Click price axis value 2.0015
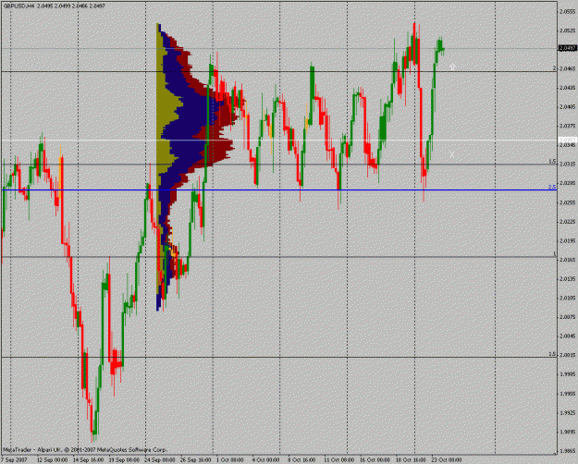 (x=568, y=355)
